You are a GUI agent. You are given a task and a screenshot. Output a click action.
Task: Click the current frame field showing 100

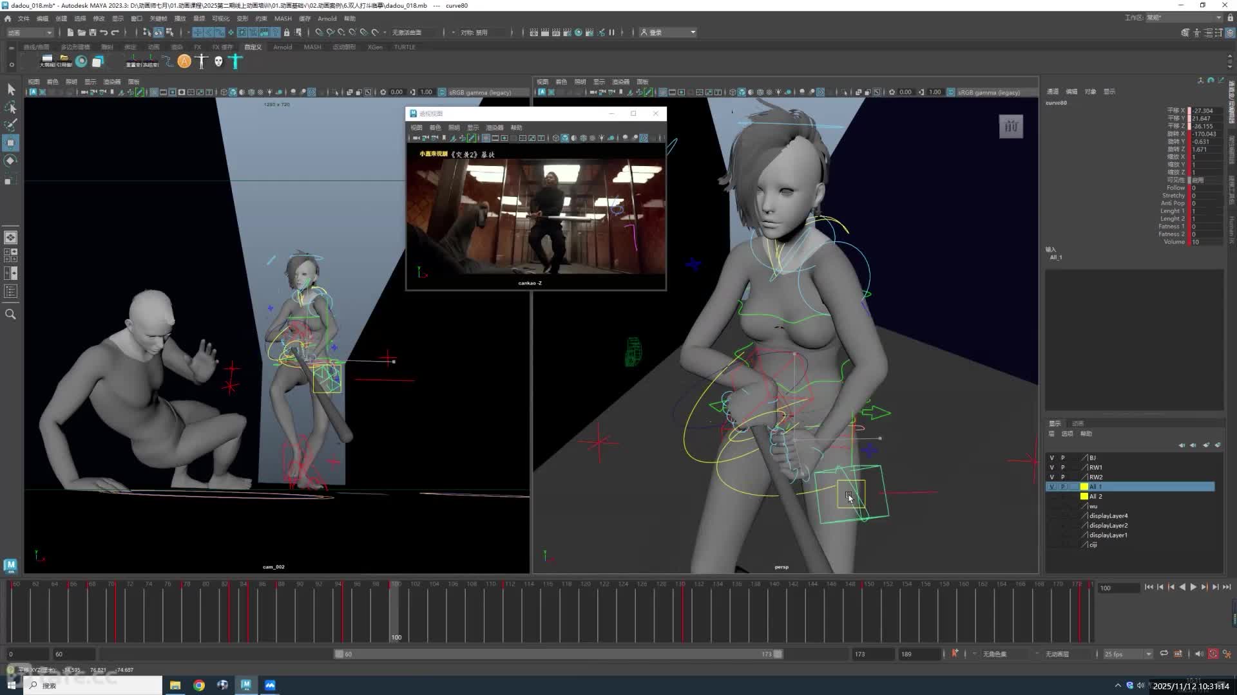(x=1119, y=588)
